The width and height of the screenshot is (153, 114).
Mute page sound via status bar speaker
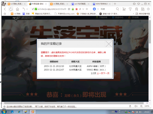[136, 106]
